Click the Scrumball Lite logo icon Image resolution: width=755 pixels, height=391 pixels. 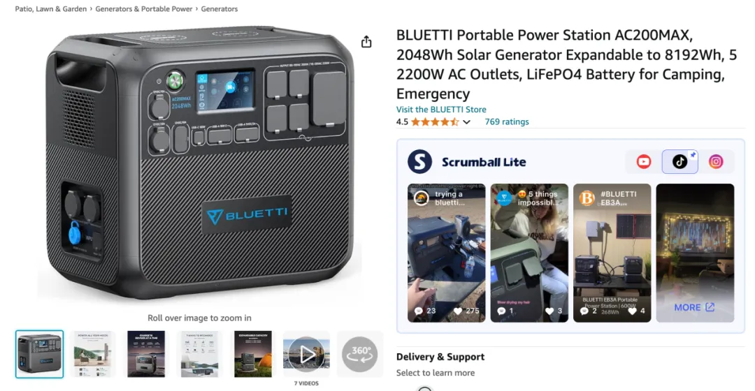(419, 161)
